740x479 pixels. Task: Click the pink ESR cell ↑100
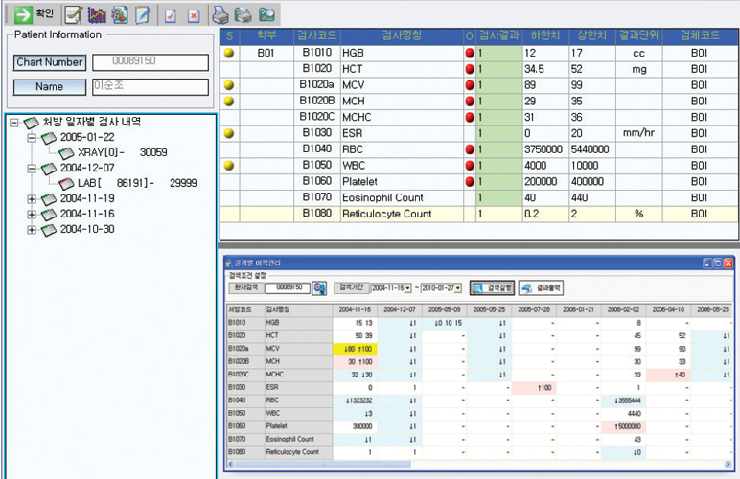coord(534,388)
